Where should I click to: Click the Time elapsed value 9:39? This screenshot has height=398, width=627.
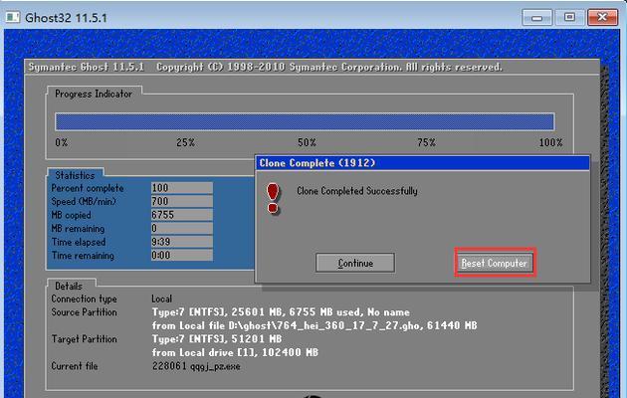(181, 242)
